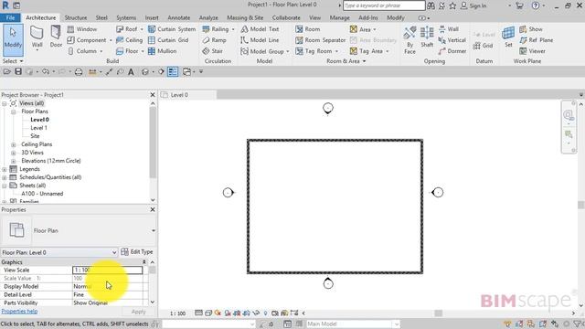Screen dimensions: 585x329
Task: Click the Level 0 view tab
Action: (x=187, y=95)
